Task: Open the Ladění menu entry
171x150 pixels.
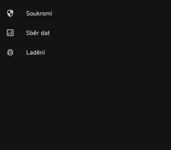Action: tap(36, 52)
